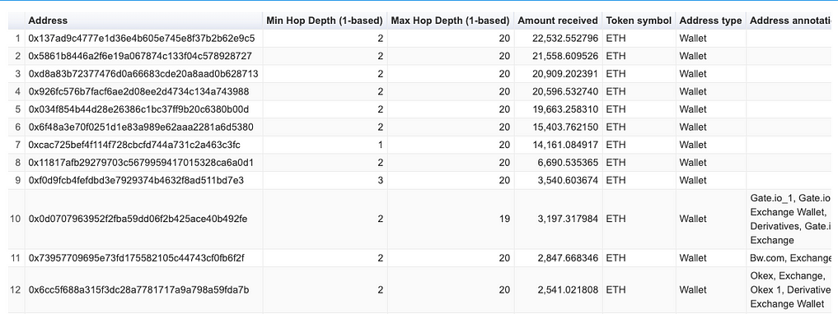Click the Max Hop Depth (1-based) column header
Screen dimensions: 838x314
450,21
